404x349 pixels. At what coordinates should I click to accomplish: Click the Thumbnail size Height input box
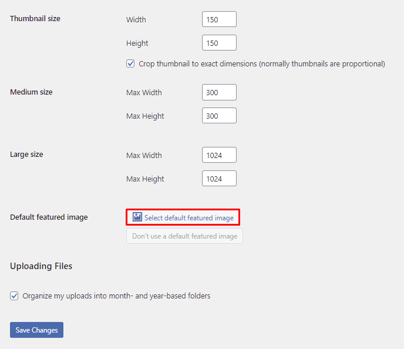[x=219, y=43]
